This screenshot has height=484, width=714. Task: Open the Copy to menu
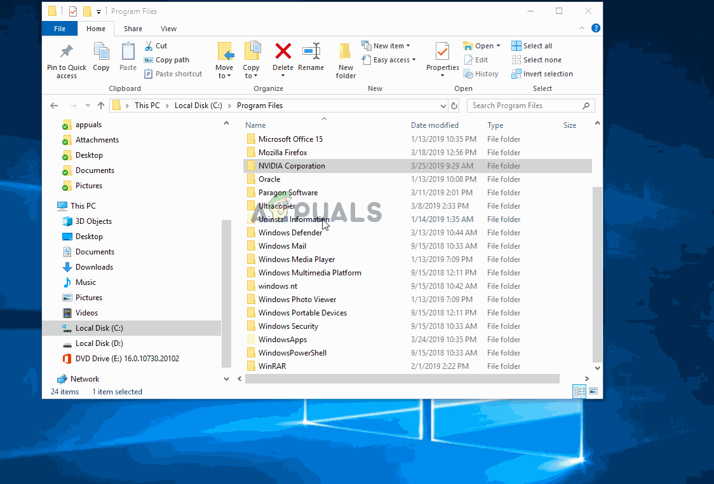251,60
